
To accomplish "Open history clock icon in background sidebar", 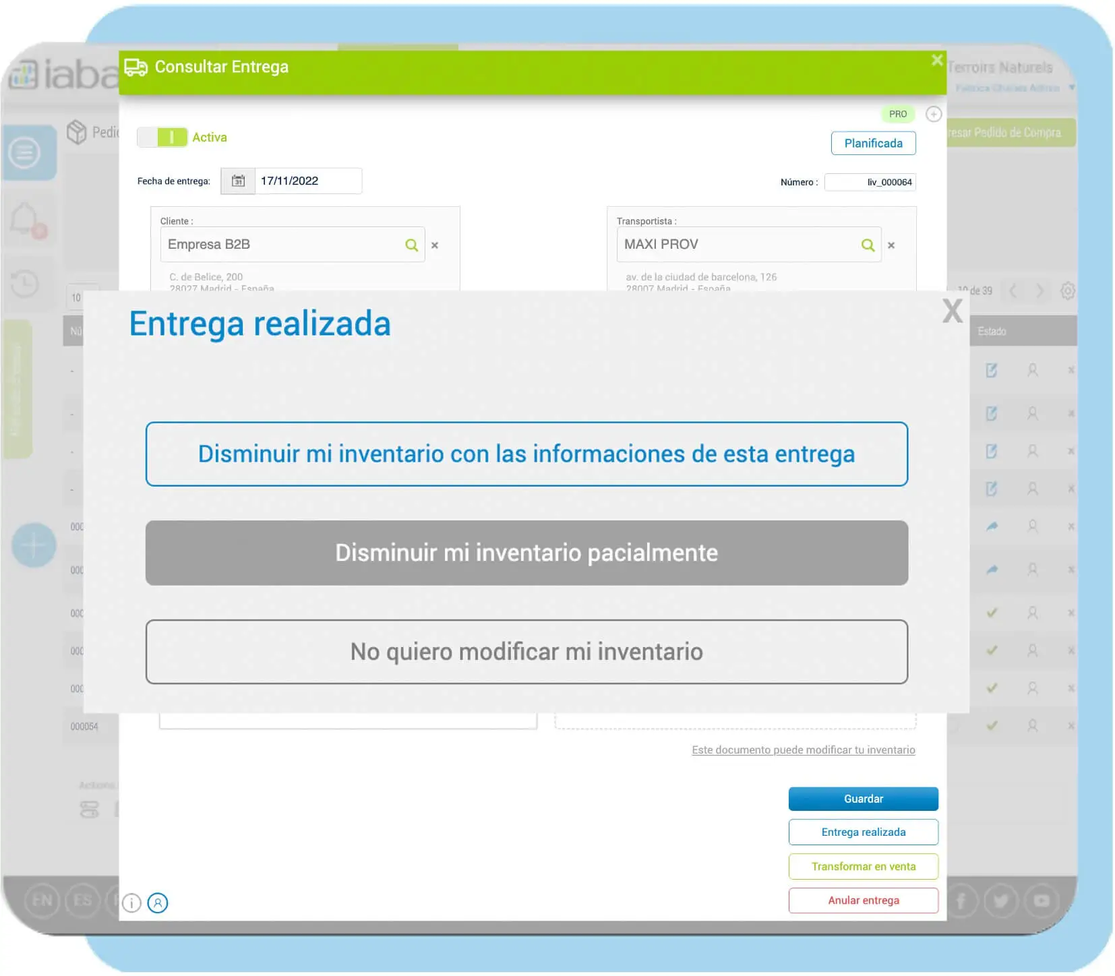I will coord(25,283).
